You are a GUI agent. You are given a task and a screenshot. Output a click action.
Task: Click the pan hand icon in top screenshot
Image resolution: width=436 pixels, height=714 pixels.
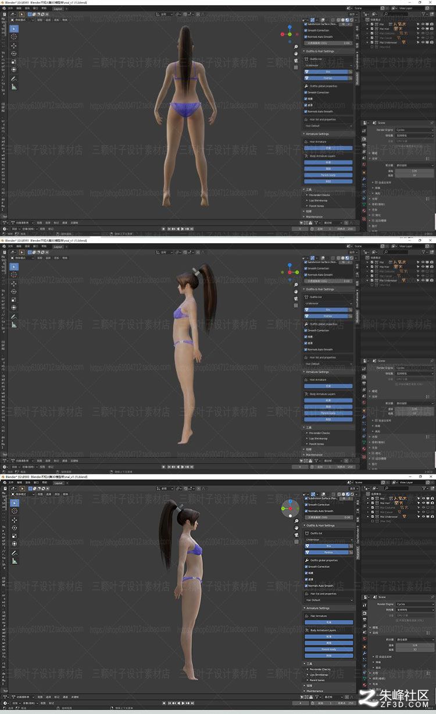click(x=296, y=52)
